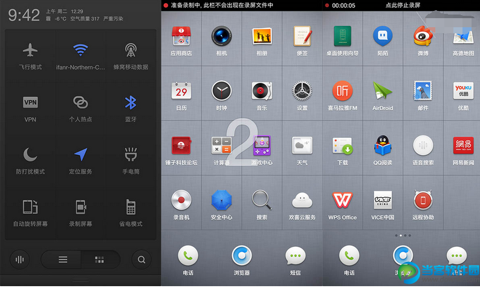Open the 高德地图 maps app
This screenshot has width=480, height=288.
tap(464, 36)
